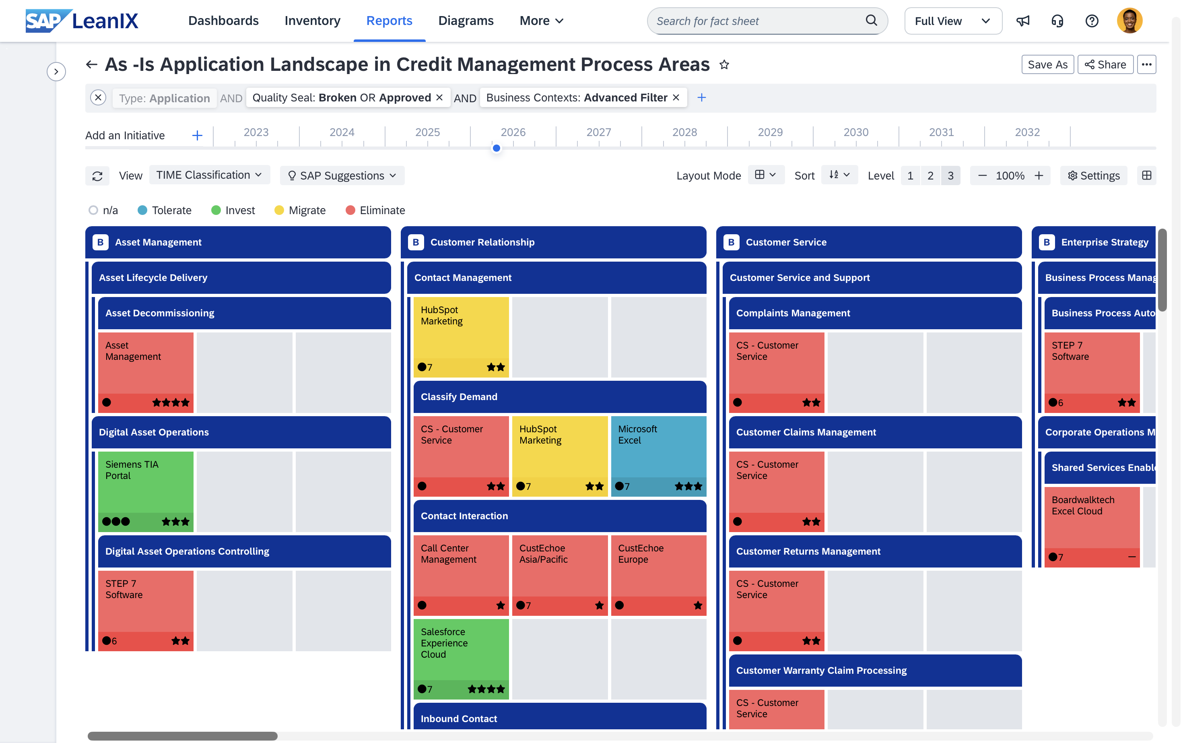Toggle the Tolerate legend filter

click(165, 211)
